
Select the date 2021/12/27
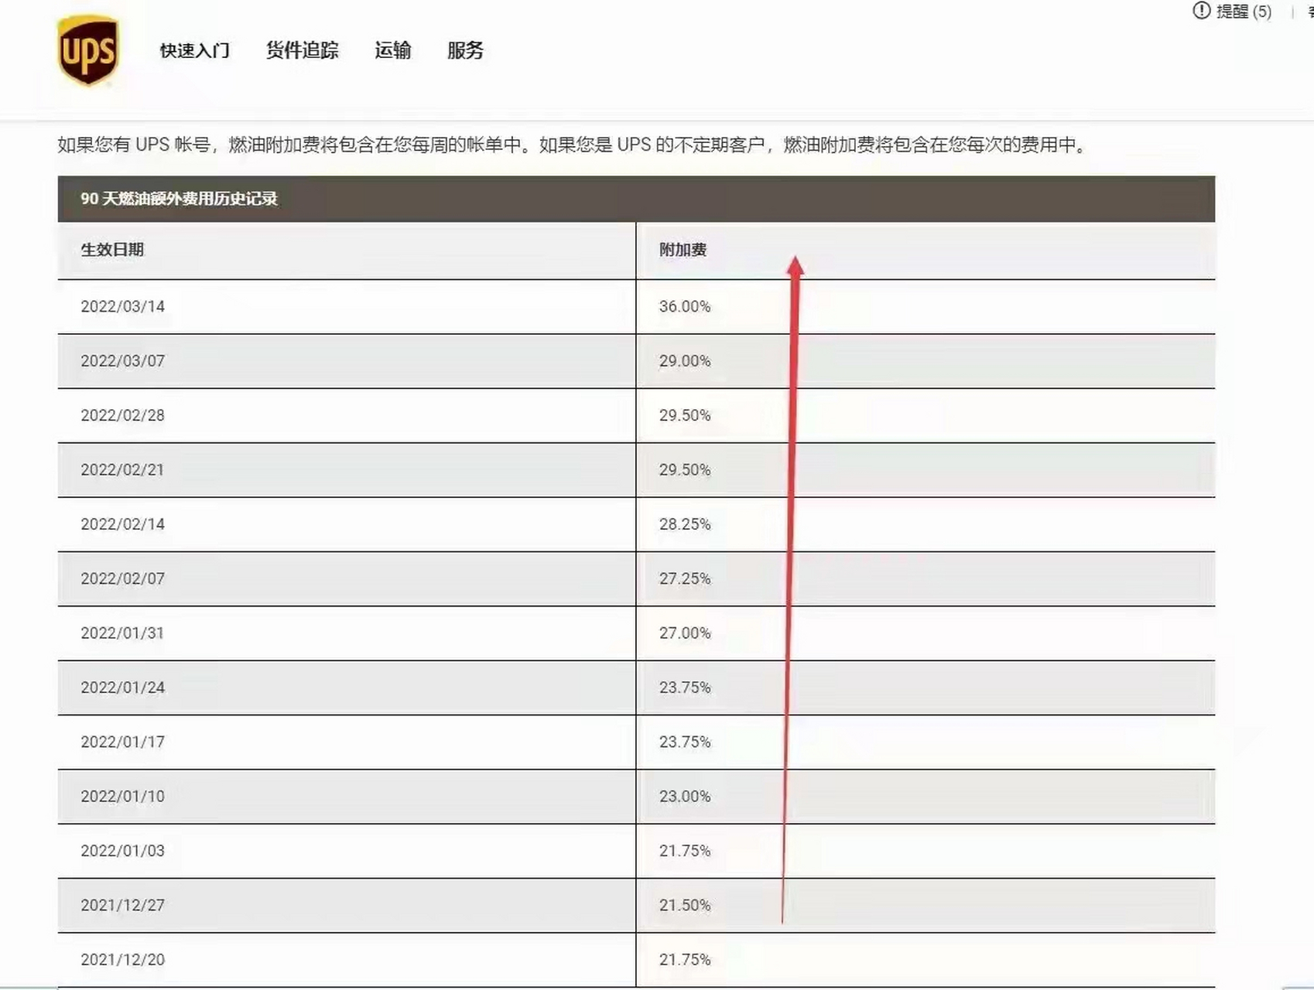click(x=123, y=905)
